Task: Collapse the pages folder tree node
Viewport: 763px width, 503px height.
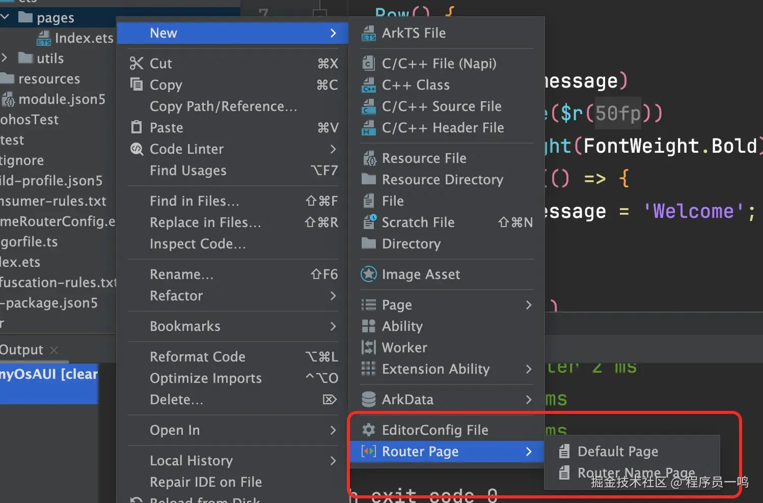Action: point(6,18)
